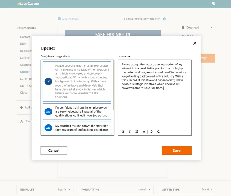
Task: Toggle bold formatting in opener editor
Action: pos(123,131)
